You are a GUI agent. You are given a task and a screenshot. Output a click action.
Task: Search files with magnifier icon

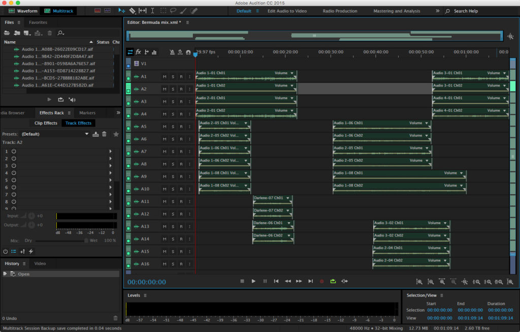click(60, 33)
